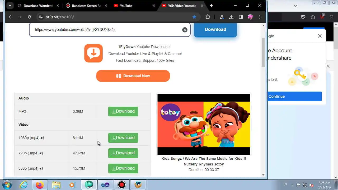Screen dimensions: 338x190
Task: Click the video title Kids Songs text
Action: (204, 161)
